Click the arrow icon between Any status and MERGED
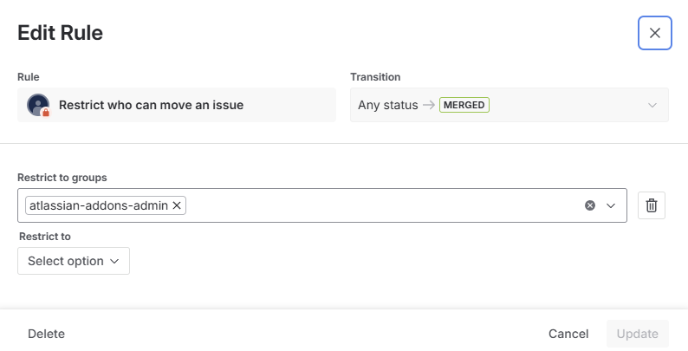The height and width of the screenshot is (351, 688). pos(428,105)
